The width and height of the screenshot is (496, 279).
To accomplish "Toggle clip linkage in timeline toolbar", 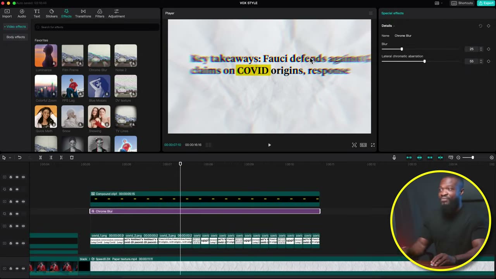I will 430,158.
